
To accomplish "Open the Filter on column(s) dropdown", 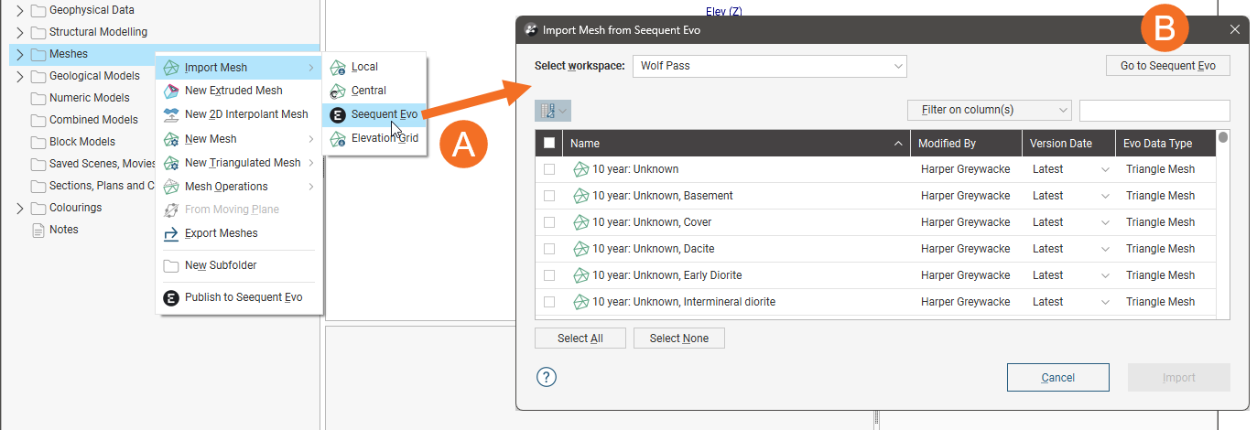I will [990, 110].
